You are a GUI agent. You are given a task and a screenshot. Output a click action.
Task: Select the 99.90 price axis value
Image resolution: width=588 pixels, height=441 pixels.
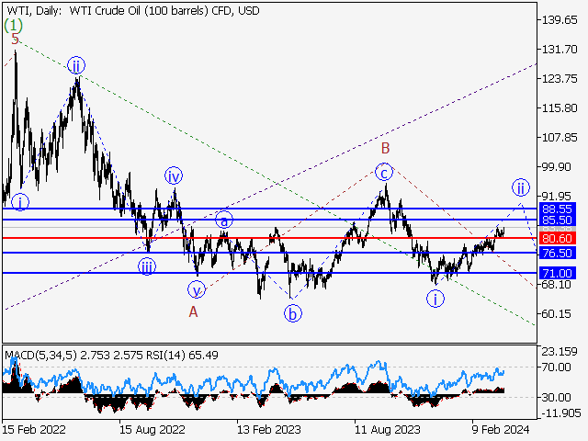point(557,167)
